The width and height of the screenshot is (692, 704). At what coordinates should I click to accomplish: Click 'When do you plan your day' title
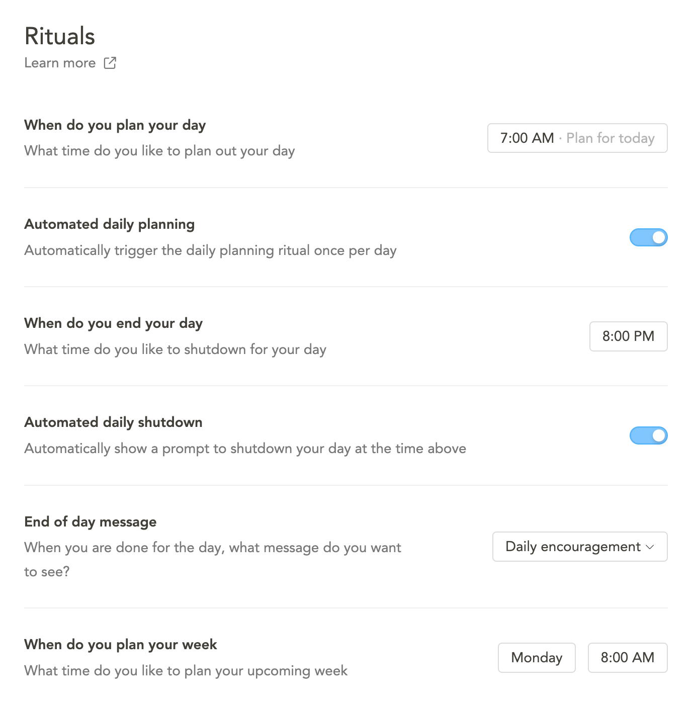tap(115, 125)
